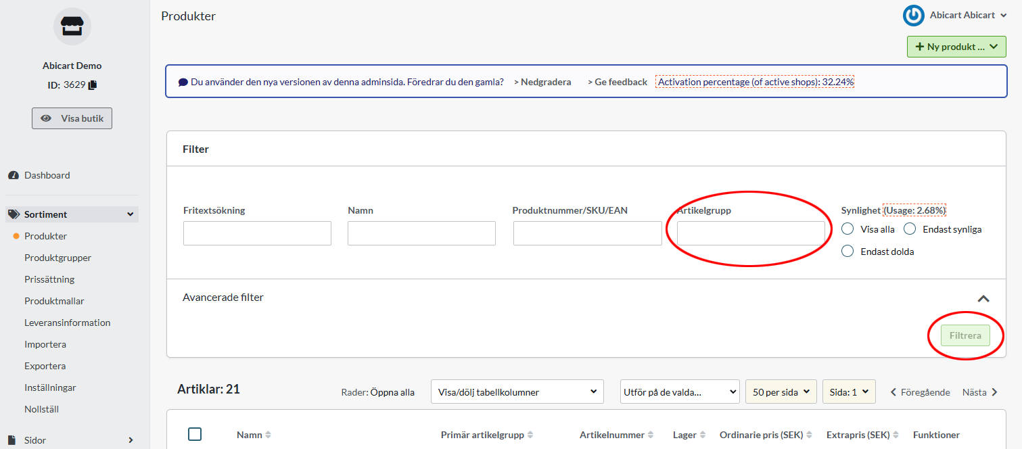
Task: Click the Sidor page icon
Action: (13, 440)
